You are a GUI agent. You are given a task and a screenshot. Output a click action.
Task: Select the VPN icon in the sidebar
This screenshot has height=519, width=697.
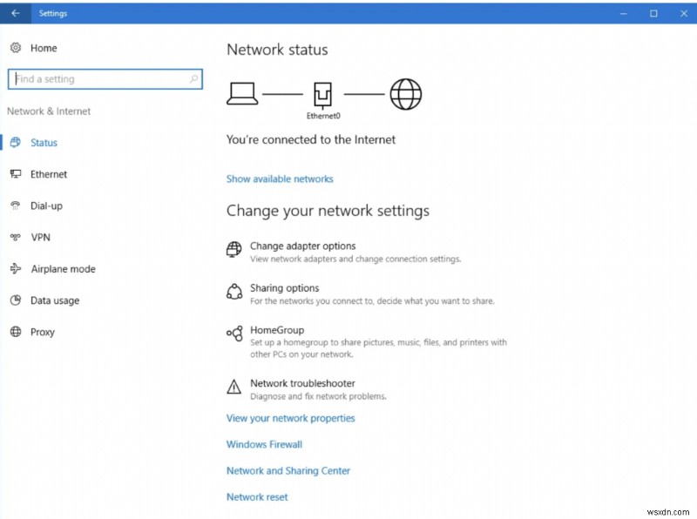pyautogui.click(x=17, y=237)
